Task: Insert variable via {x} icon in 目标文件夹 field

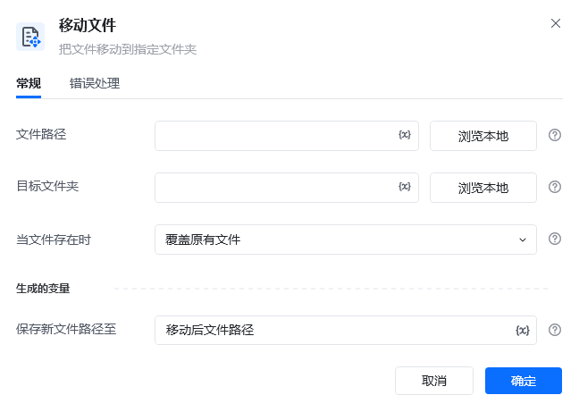Action: coord(405,187)
